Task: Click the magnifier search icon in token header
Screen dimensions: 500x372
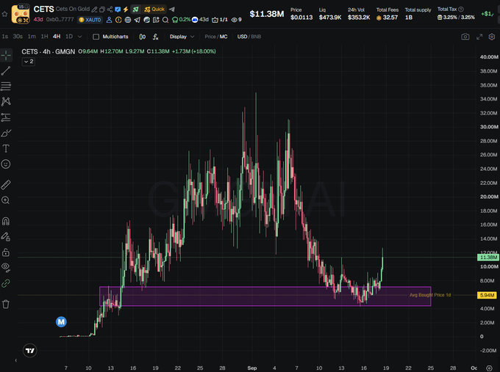Action: click(165, 20)
